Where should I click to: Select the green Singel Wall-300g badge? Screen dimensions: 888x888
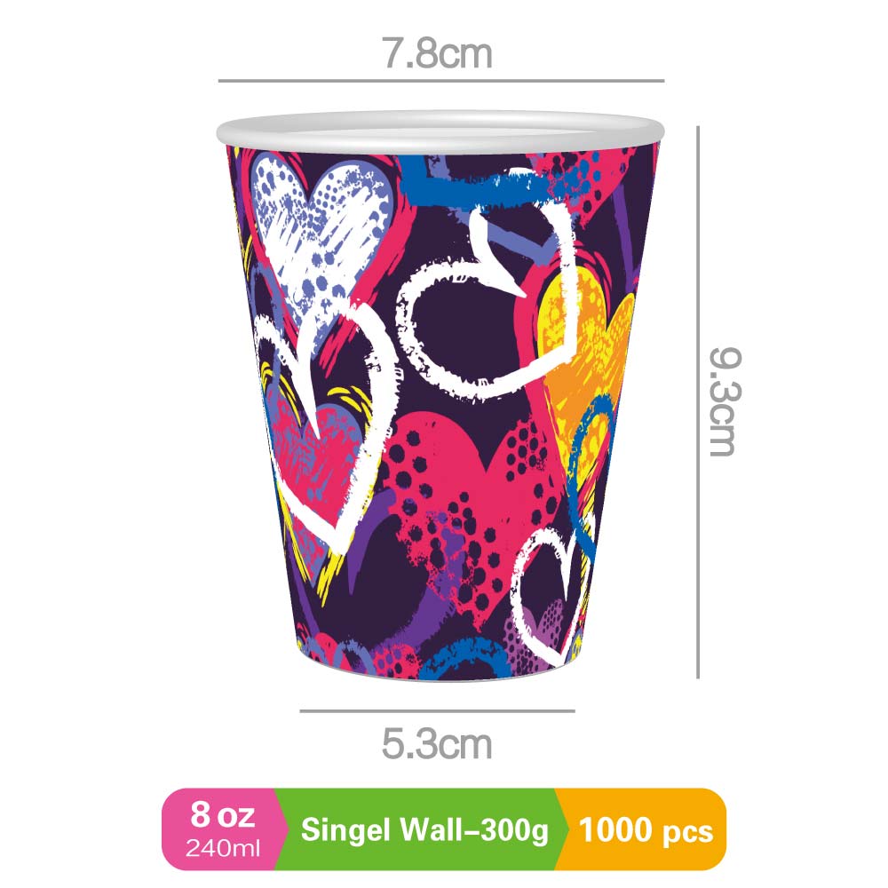click(x=424, y=829)
